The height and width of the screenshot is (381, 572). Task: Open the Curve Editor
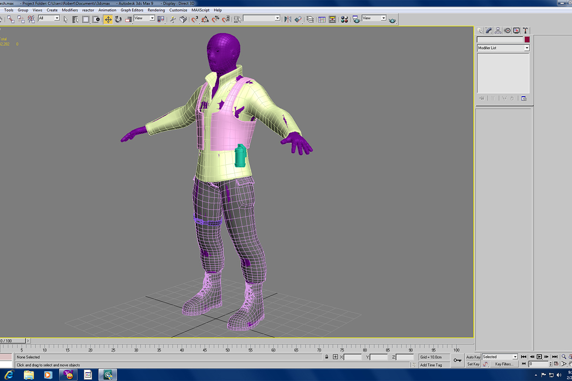[x=322, y=19]
